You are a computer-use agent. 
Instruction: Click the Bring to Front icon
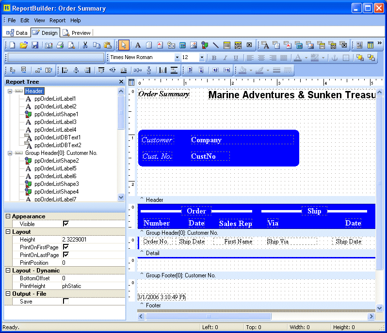(x=360, y=58)
